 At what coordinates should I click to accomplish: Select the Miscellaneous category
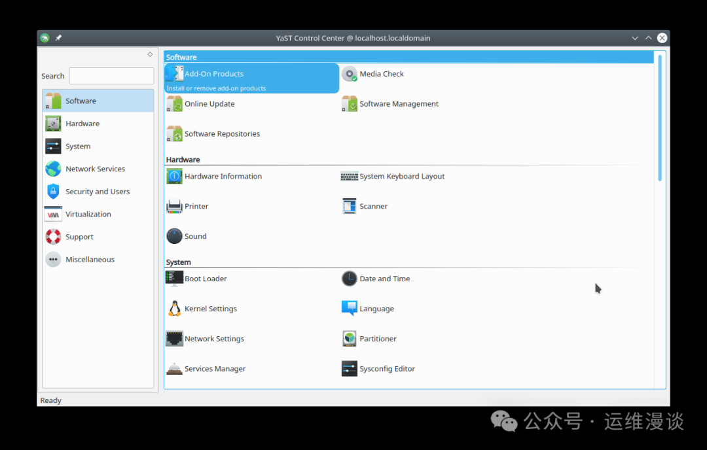(98, 260)
